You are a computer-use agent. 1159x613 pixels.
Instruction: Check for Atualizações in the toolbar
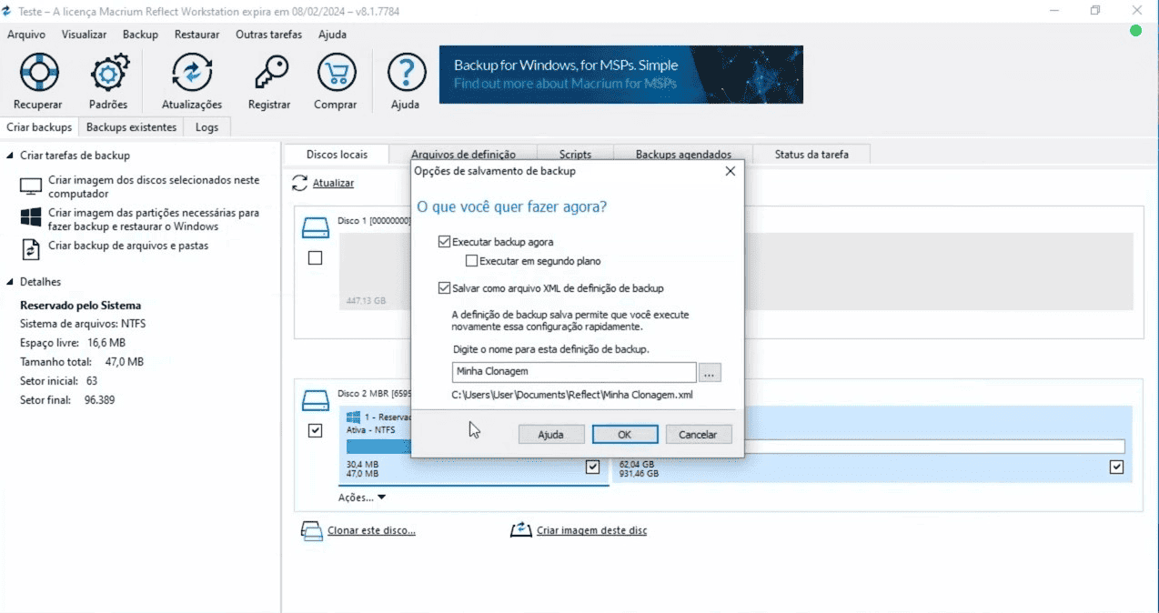click(191, 81)
